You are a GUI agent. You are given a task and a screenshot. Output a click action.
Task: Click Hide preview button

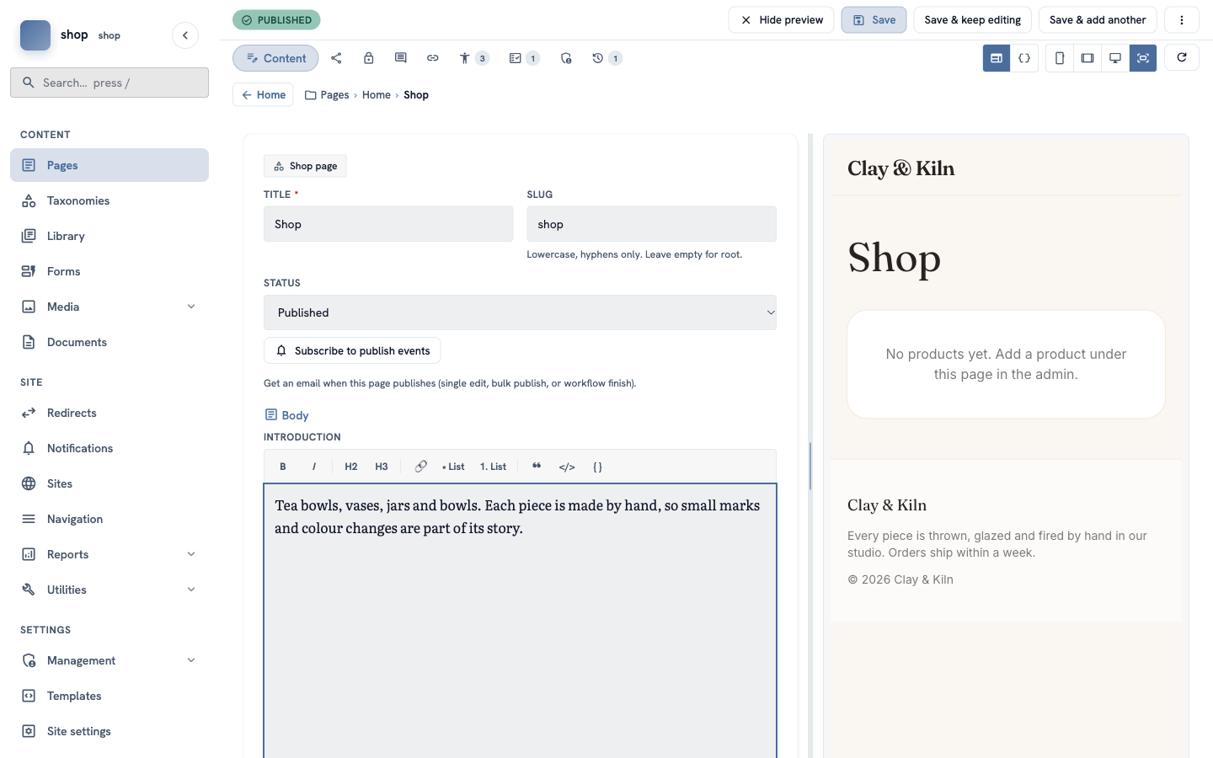coord(781,20)
